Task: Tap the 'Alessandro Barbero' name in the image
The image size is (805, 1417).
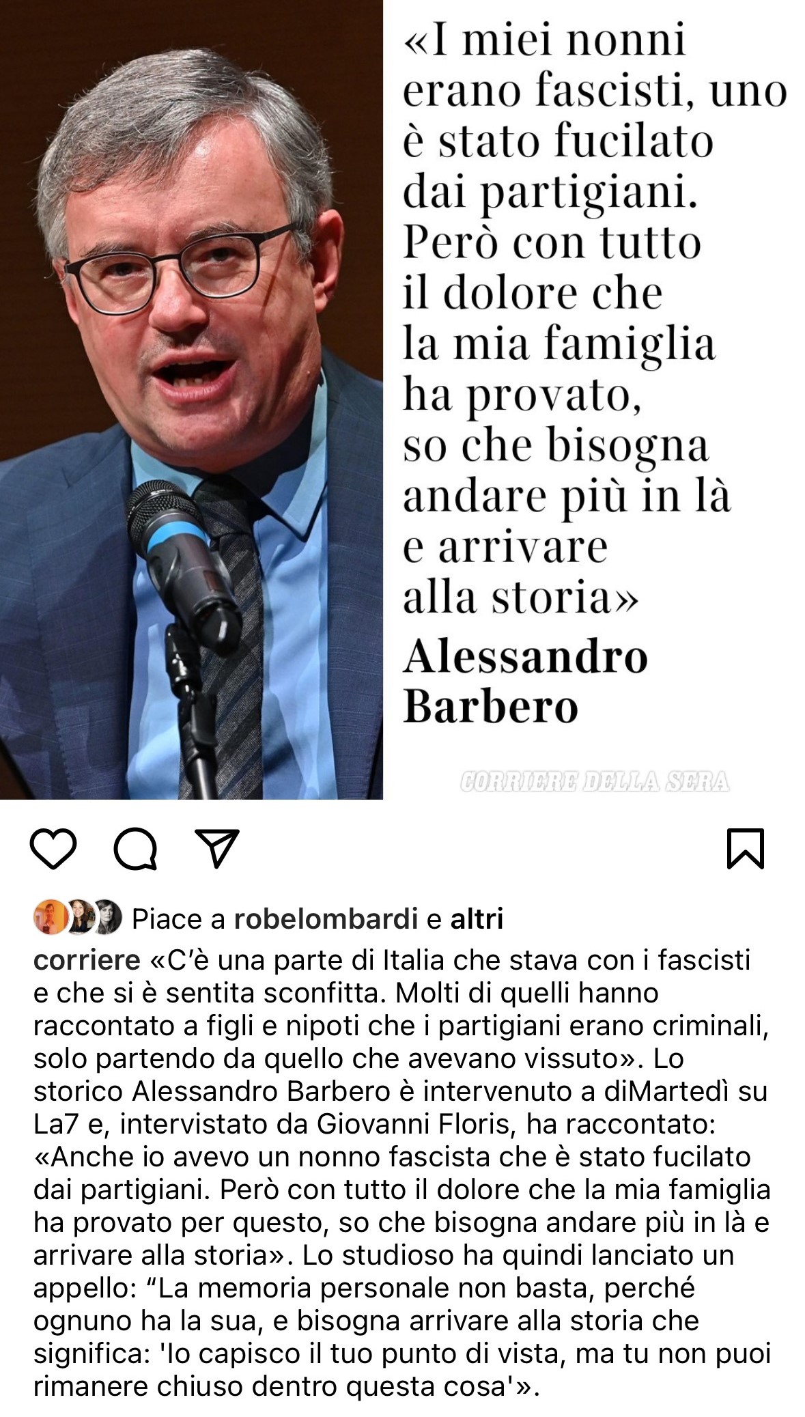Action: (525, 681)
